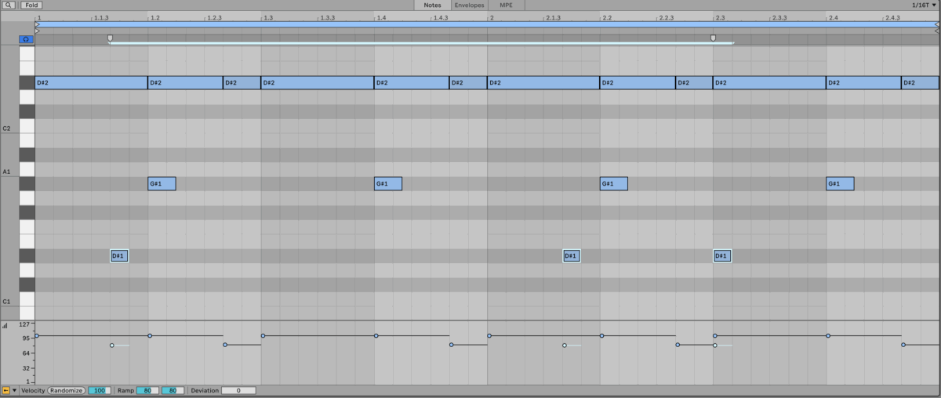
Task: Click the second Ramp value field
Action: pos(173,390)
